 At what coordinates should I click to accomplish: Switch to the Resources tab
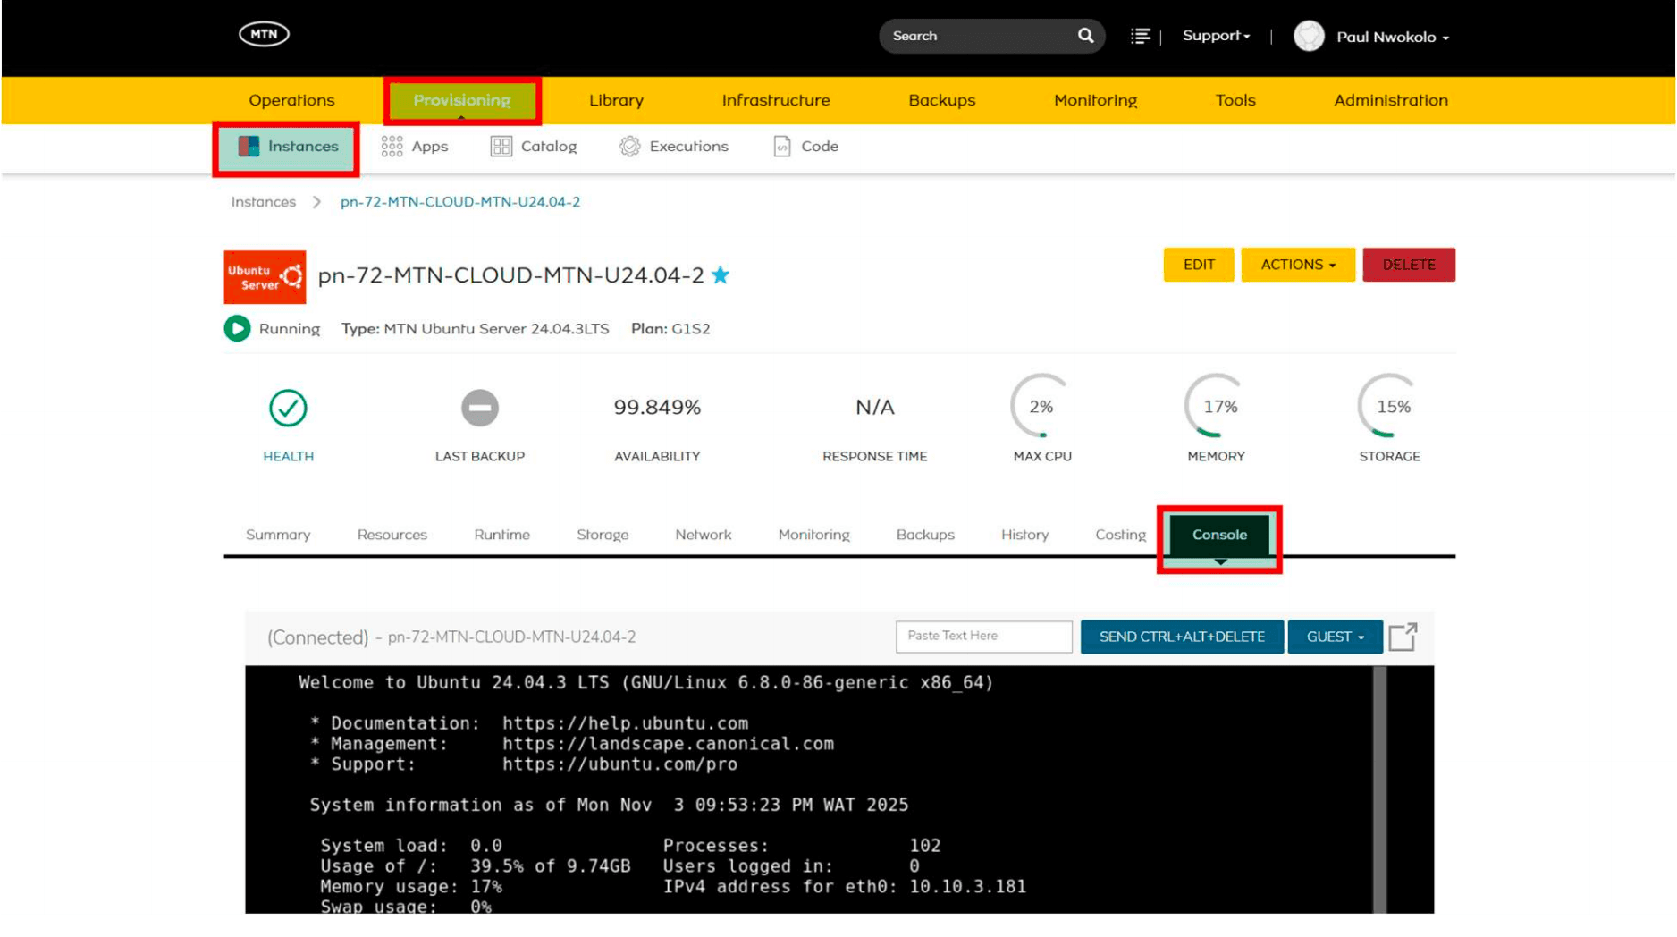point(392,535)
